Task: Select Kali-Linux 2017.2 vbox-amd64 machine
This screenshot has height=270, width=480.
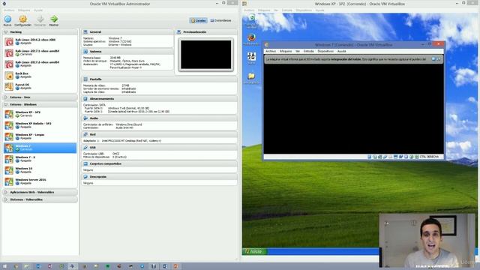Action: pos(40,64)
